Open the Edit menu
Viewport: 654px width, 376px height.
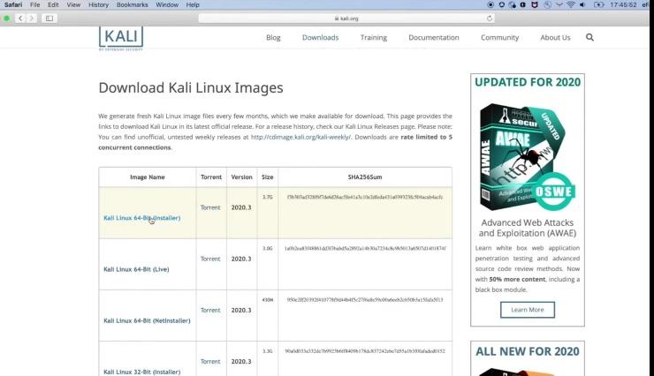click(53, 5)
